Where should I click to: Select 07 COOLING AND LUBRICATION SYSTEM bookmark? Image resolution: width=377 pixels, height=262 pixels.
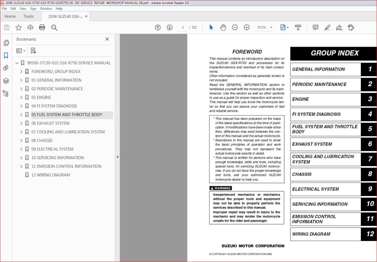tap(68, 132)
